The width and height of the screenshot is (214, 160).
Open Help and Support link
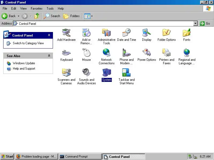point(24,69)
